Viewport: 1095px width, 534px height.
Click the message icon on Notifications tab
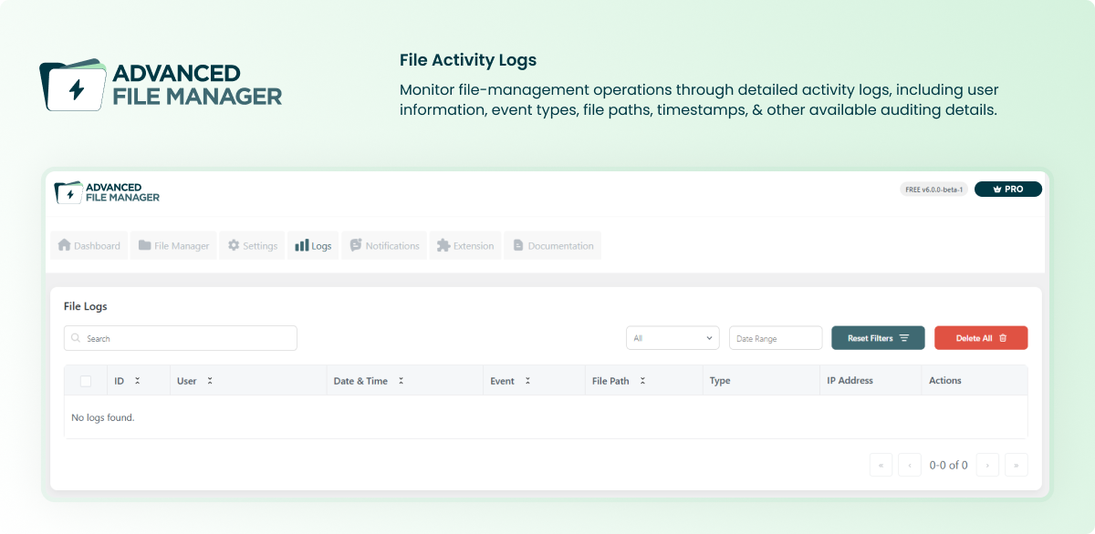[356, 245]
